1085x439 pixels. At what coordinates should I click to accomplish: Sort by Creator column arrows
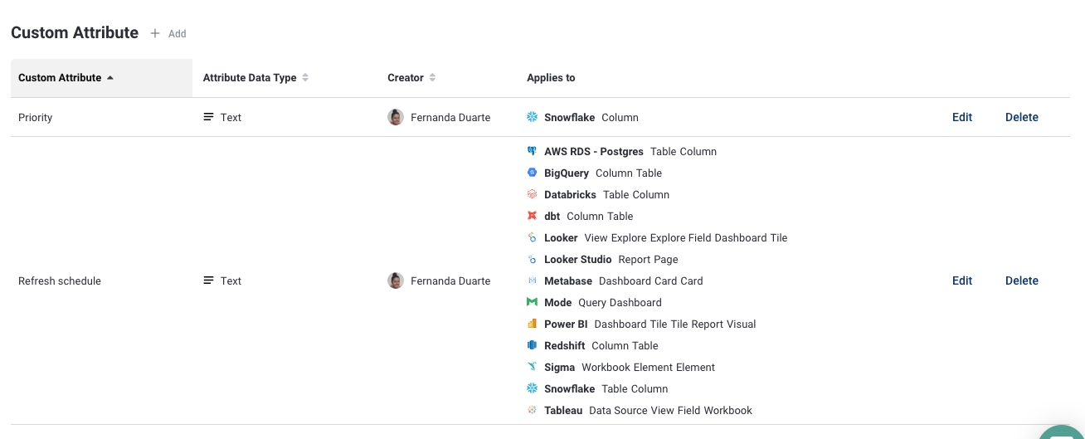tap(432, 78)
